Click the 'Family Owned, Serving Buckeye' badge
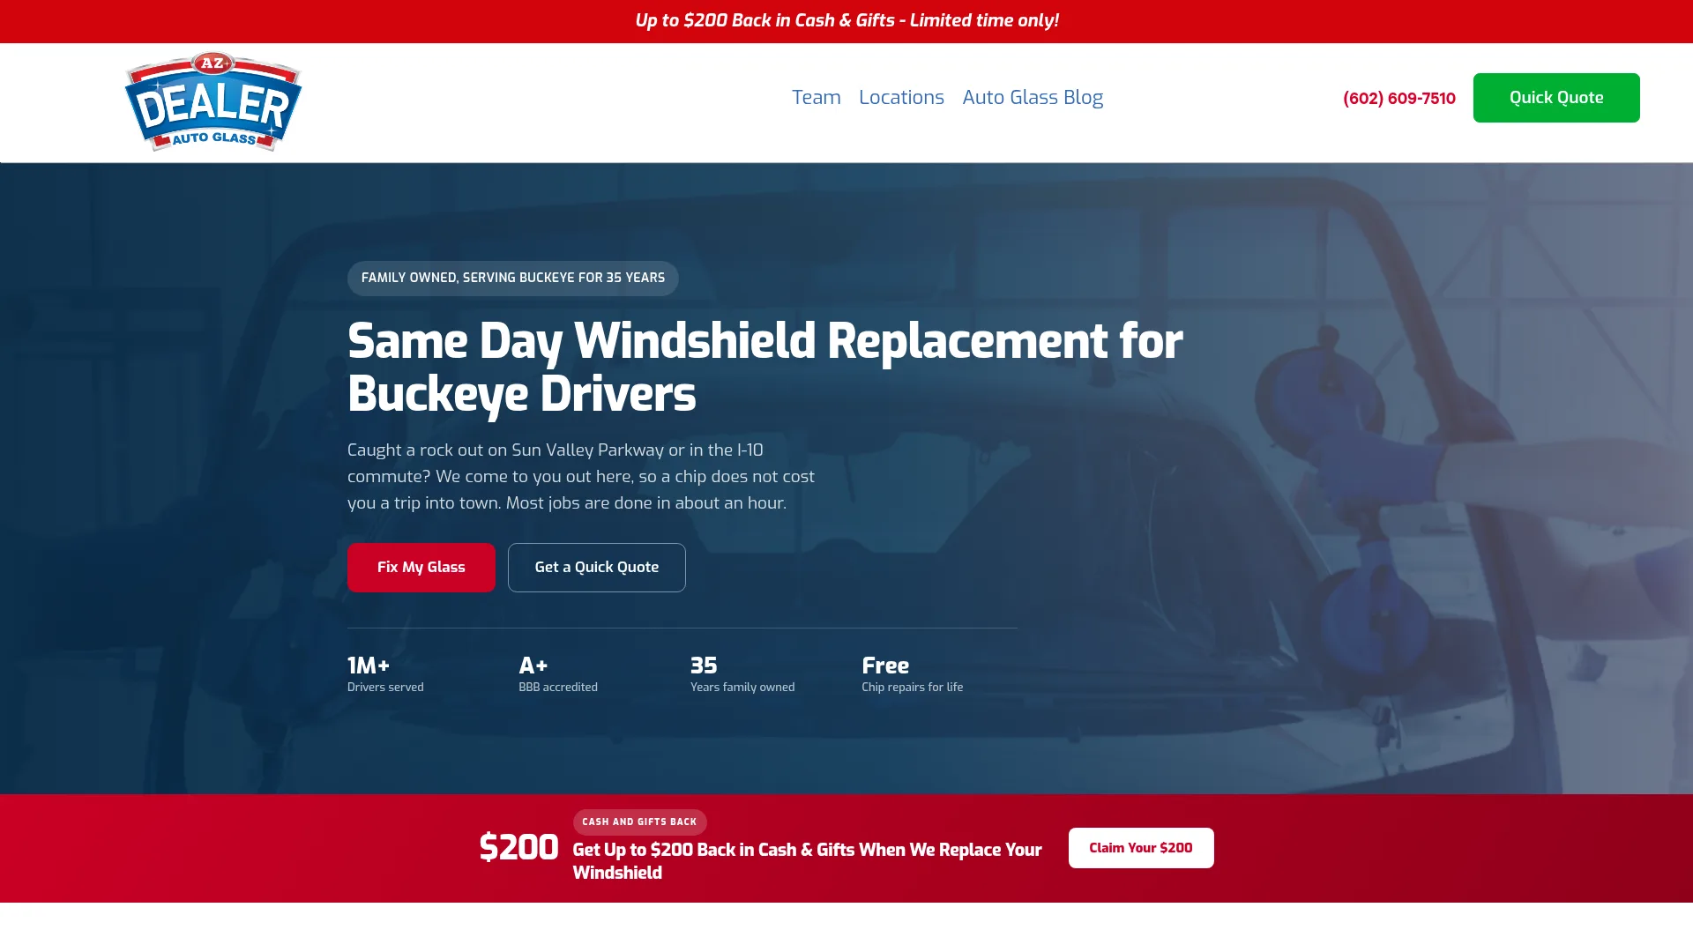1693x952 pixels. (x=512, y=278)
